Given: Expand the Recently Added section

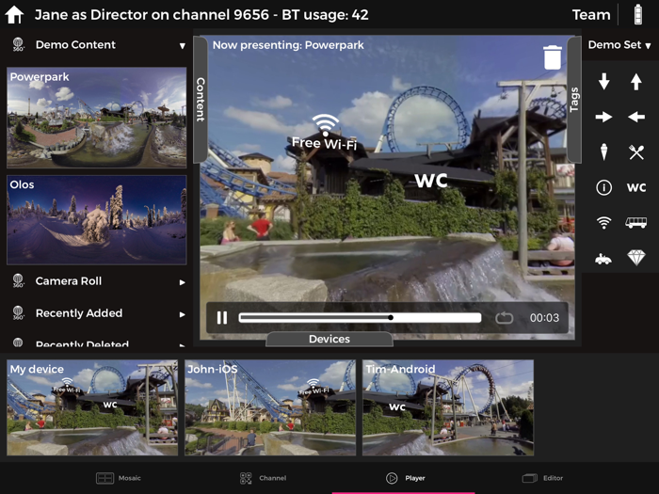Looking at the screenshot, I should (182, 314).
